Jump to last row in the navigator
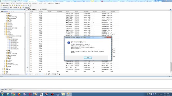The height and width of the screenshot is (96, 172). click(x=42, y=74)
